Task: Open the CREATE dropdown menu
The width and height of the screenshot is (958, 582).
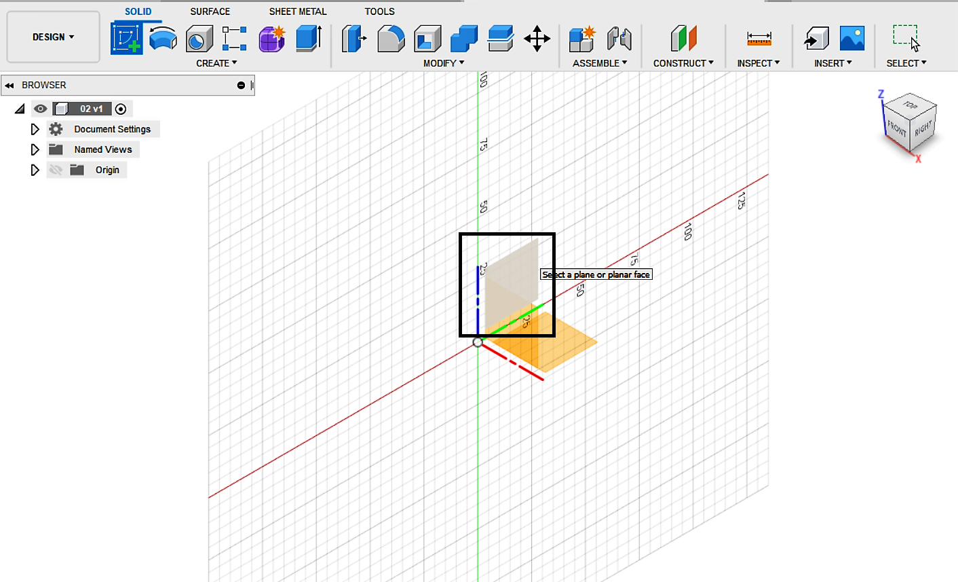Action: point(216,63)
